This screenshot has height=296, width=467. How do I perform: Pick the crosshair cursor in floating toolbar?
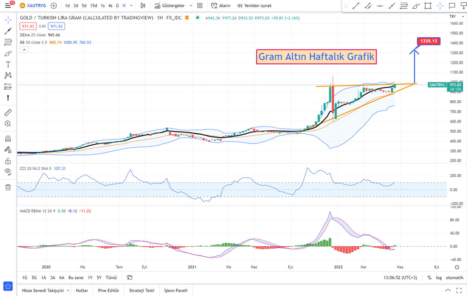[440, 6]
